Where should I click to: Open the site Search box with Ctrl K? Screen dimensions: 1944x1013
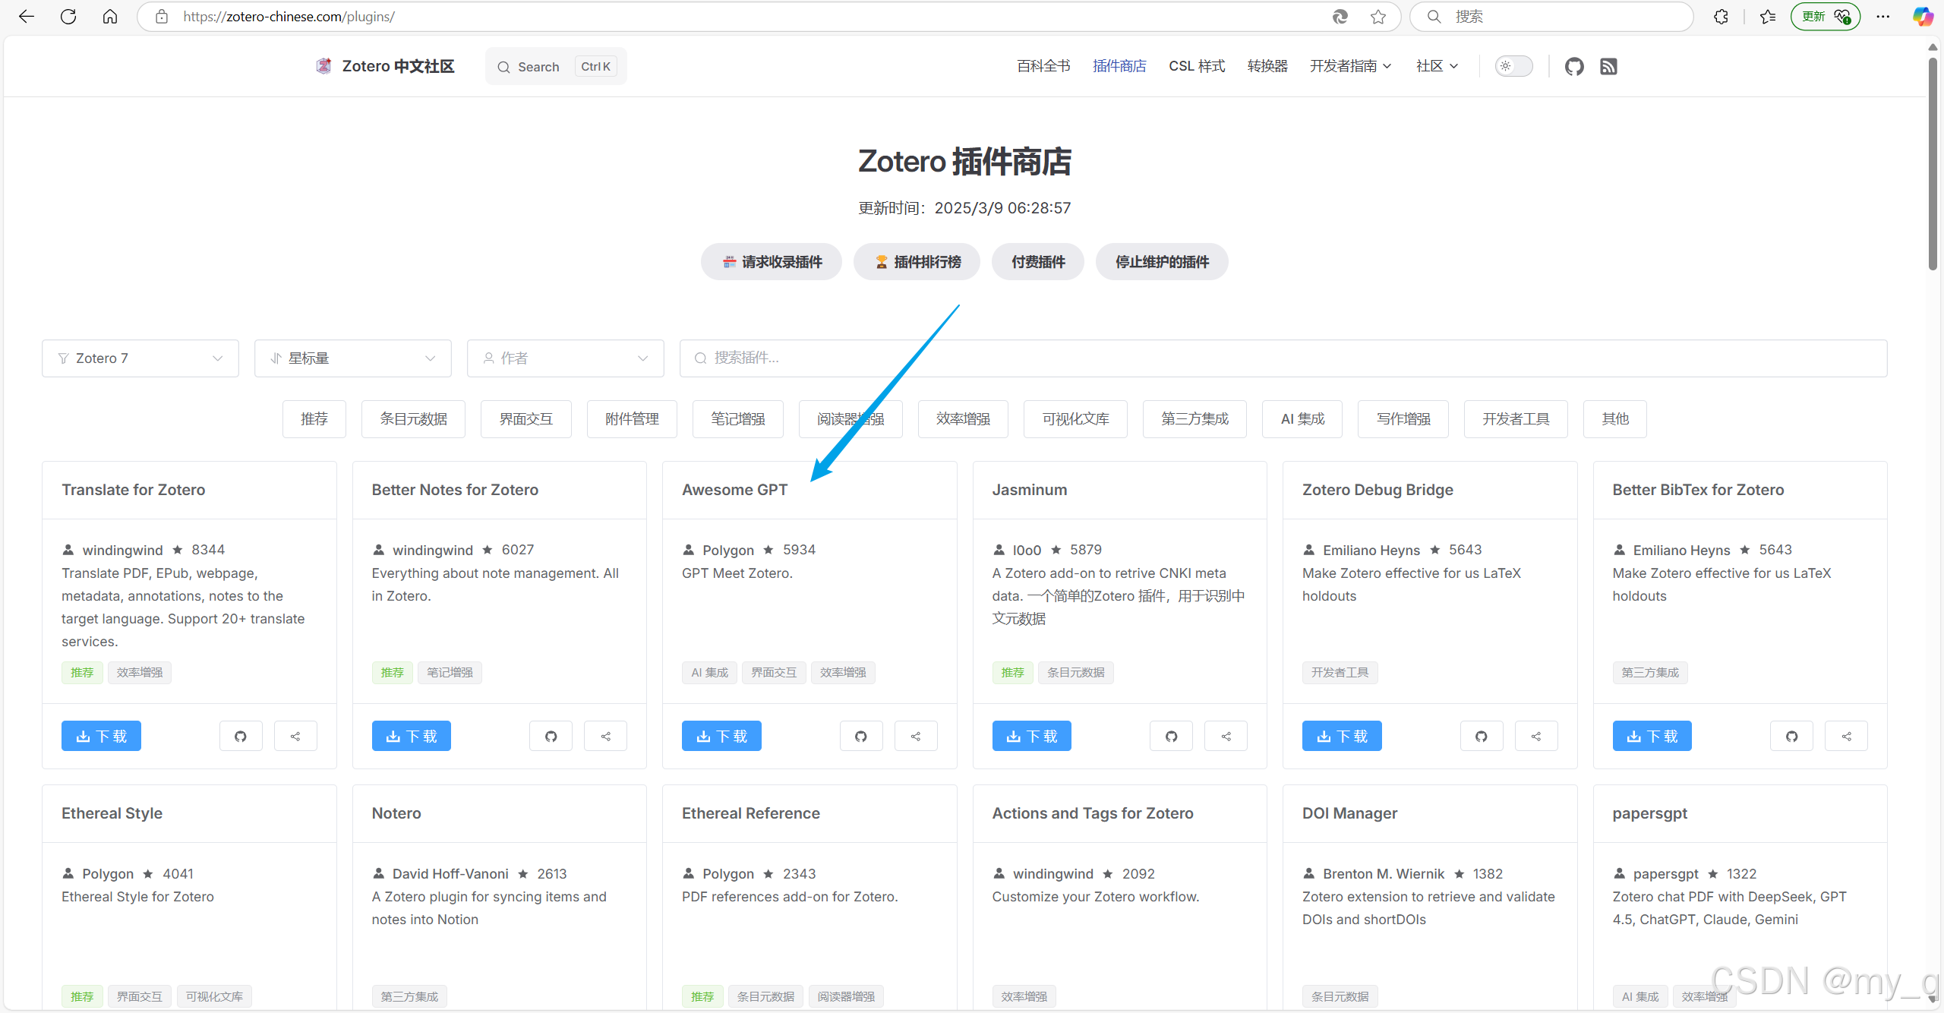(x=556, y=67)
